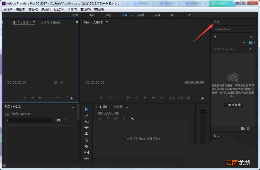Click Create New Library button
The height and width of the screenshot is (170, 260).
(233, 105)
